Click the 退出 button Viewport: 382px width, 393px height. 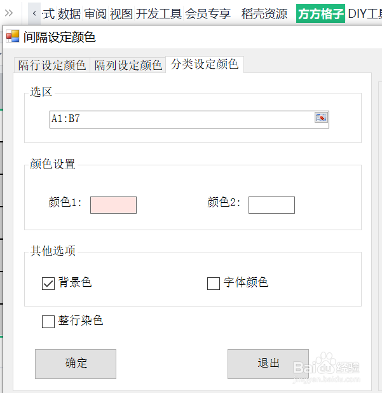coord(268,364)
